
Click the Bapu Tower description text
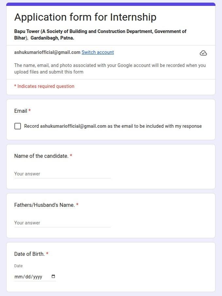pyautogui.click(x=100, y=35)
